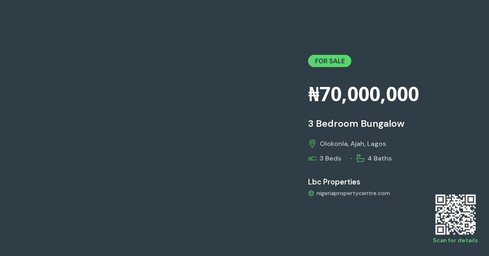The width and height of the screenshot is (489, 256).
Task: Click the QR code top-left finder square
Action: (440, 199)
